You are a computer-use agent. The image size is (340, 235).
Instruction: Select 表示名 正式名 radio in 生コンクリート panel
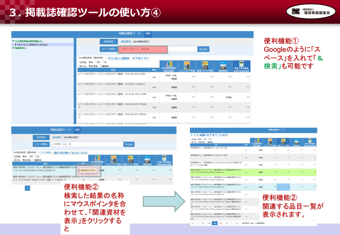(x=90, y=66)
